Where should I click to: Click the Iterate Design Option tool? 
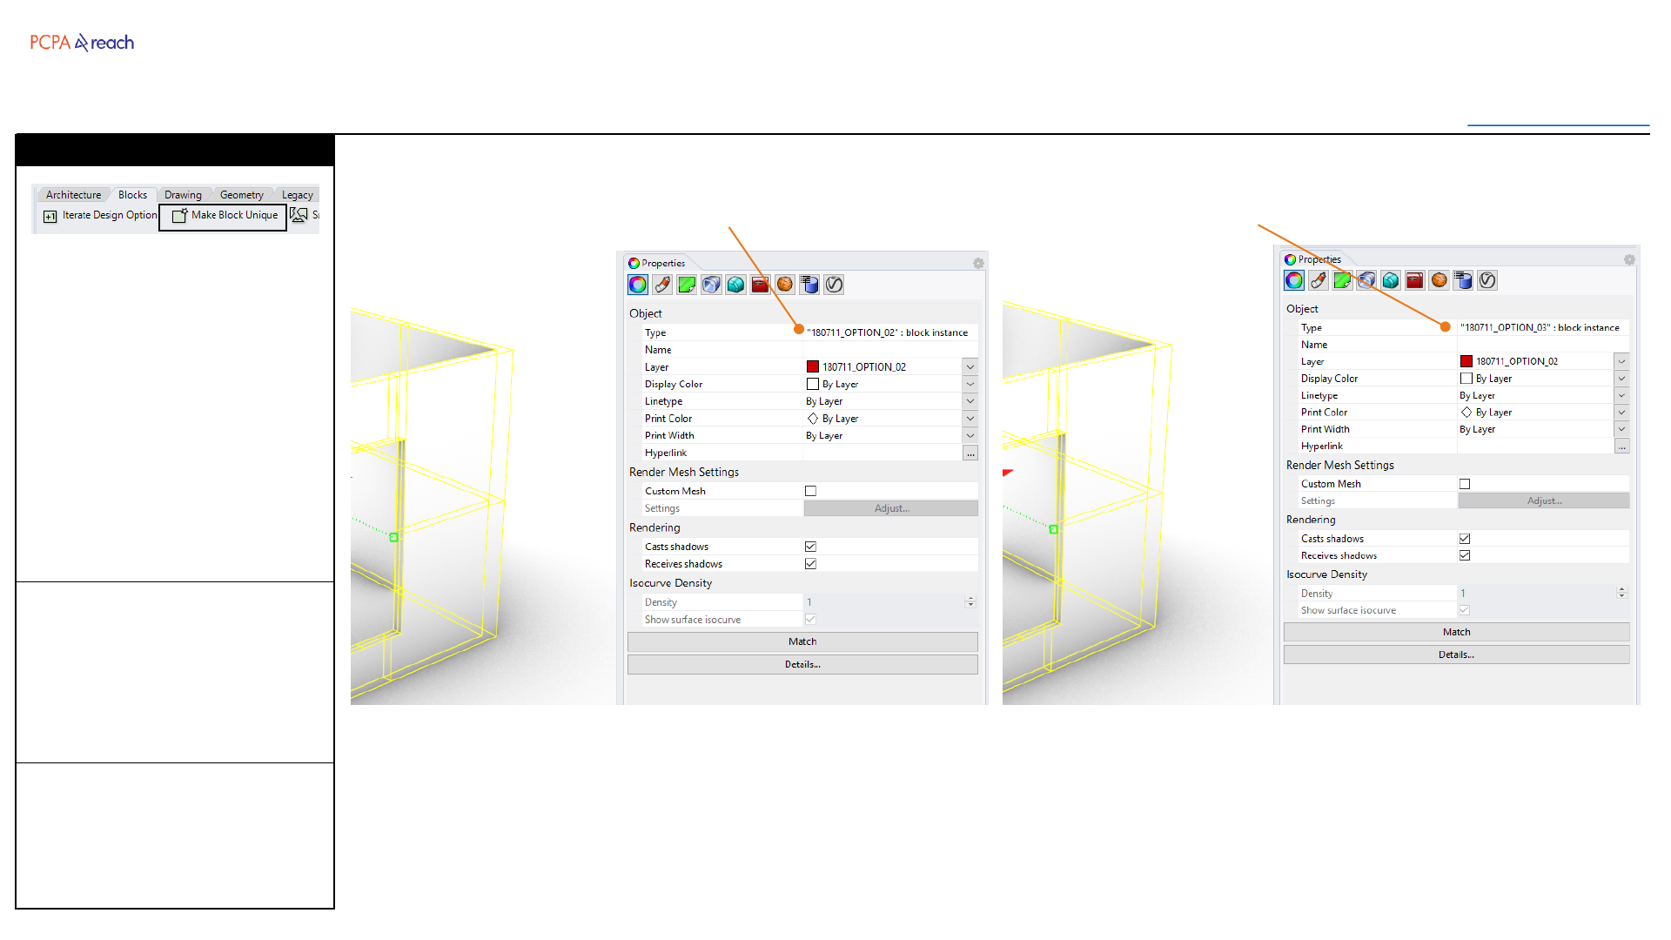[x=101, y=216]
